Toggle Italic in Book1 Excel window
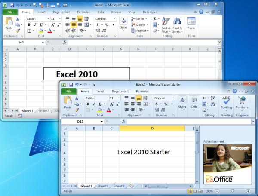Screen dimensions: 258x196 tap(35, 24)
